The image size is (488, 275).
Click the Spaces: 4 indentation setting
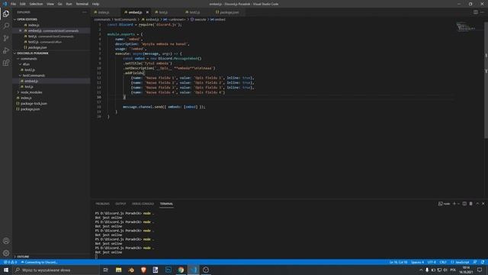(417, 262)
